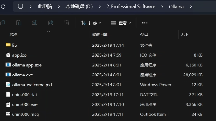Screen dimensions: 216x121
Task: Click the 3,366 KB size cell
Action: [x=194, y=104]
